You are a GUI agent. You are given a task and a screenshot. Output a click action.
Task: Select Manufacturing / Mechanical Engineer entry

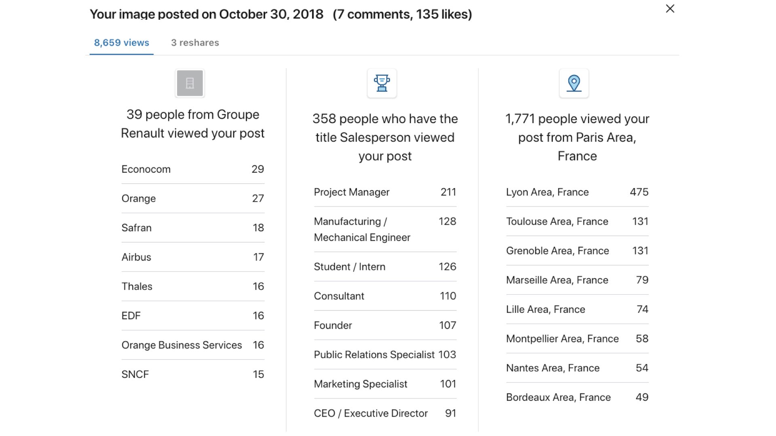[385, 229]
